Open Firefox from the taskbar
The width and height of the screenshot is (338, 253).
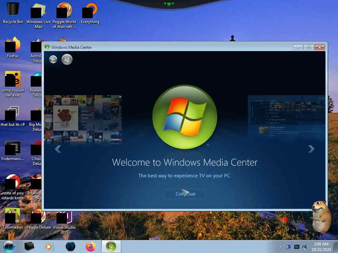[x=91, y=246]
